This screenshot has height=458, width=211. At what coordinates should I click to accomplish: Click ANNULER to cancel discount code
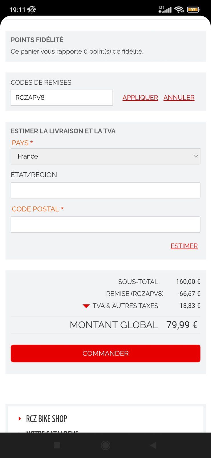pos(179,98)
